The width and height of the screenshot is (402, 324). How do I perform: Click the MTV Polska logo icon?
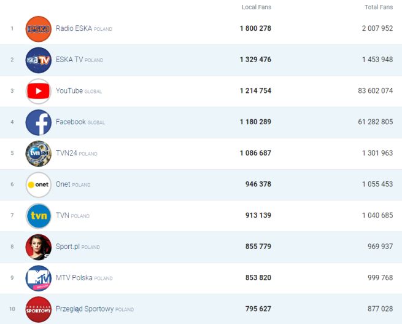click(x=38, y=278)
